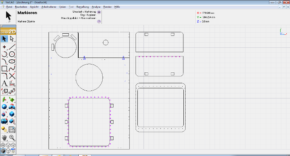Open the Arbeitsebene menu
This screenshot has width=290, height=156.
[49, 7]
